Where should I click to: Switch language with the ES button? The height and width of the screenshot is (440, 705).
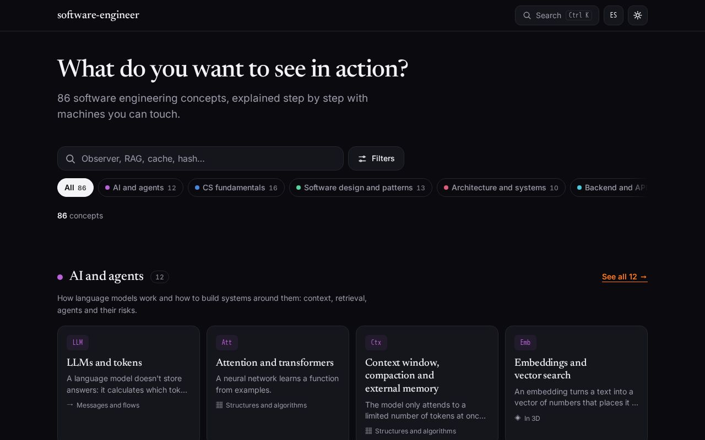(614, 15)
